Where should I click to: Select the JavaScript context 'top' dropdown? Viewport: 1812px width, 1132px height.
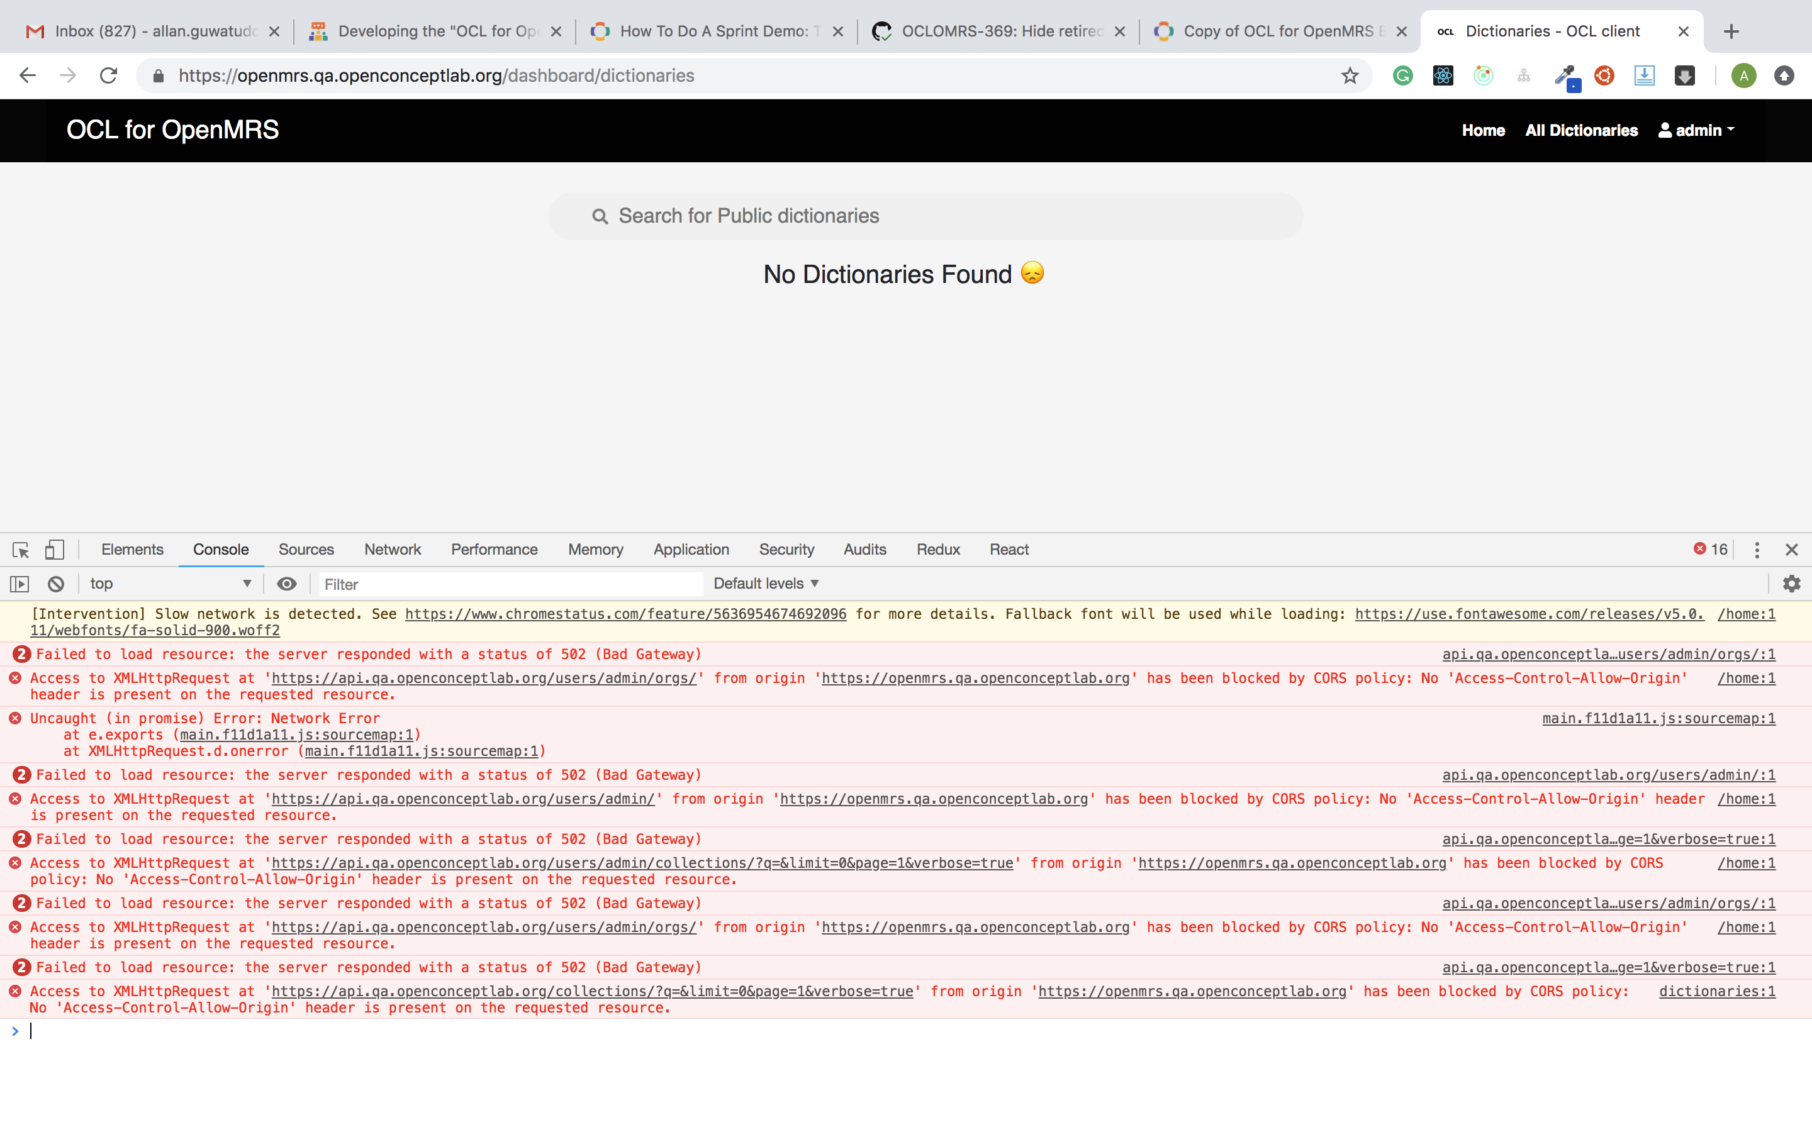point(171,584)
